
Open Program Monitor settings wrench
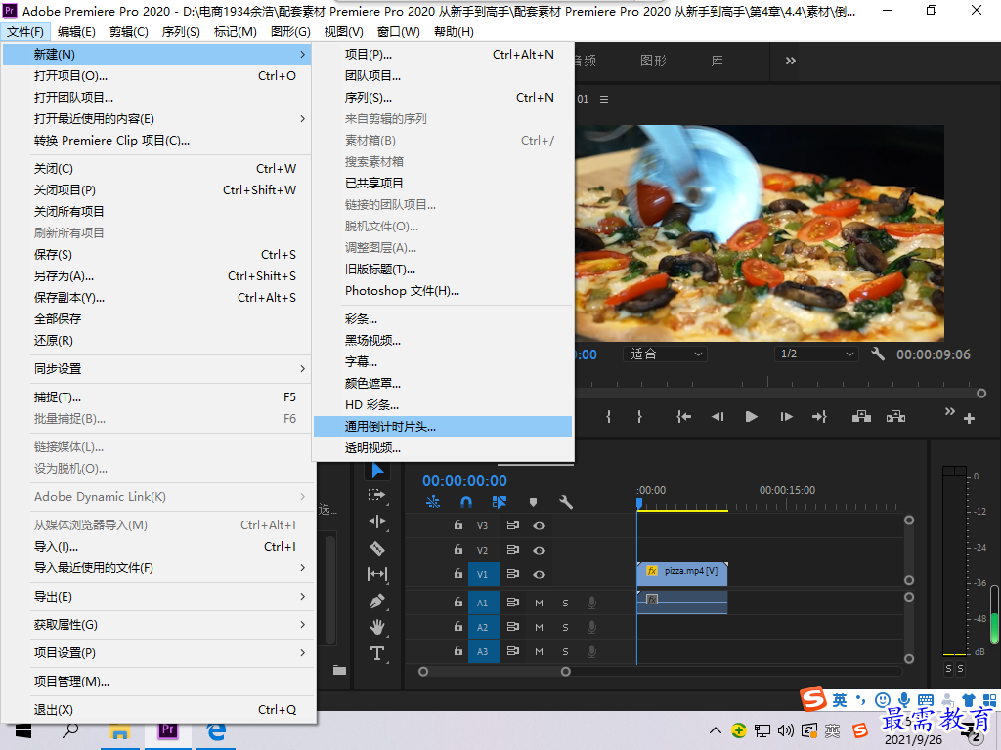[878, 354]
